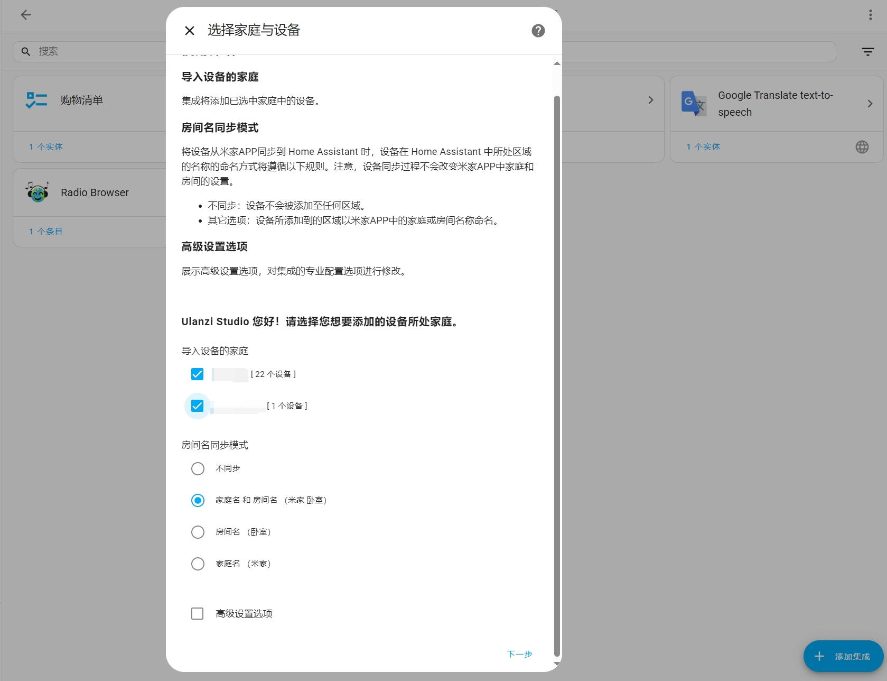Select the 不同步 room sync option
This screenshot has height=681, width=887.
(x=198, y=468)
